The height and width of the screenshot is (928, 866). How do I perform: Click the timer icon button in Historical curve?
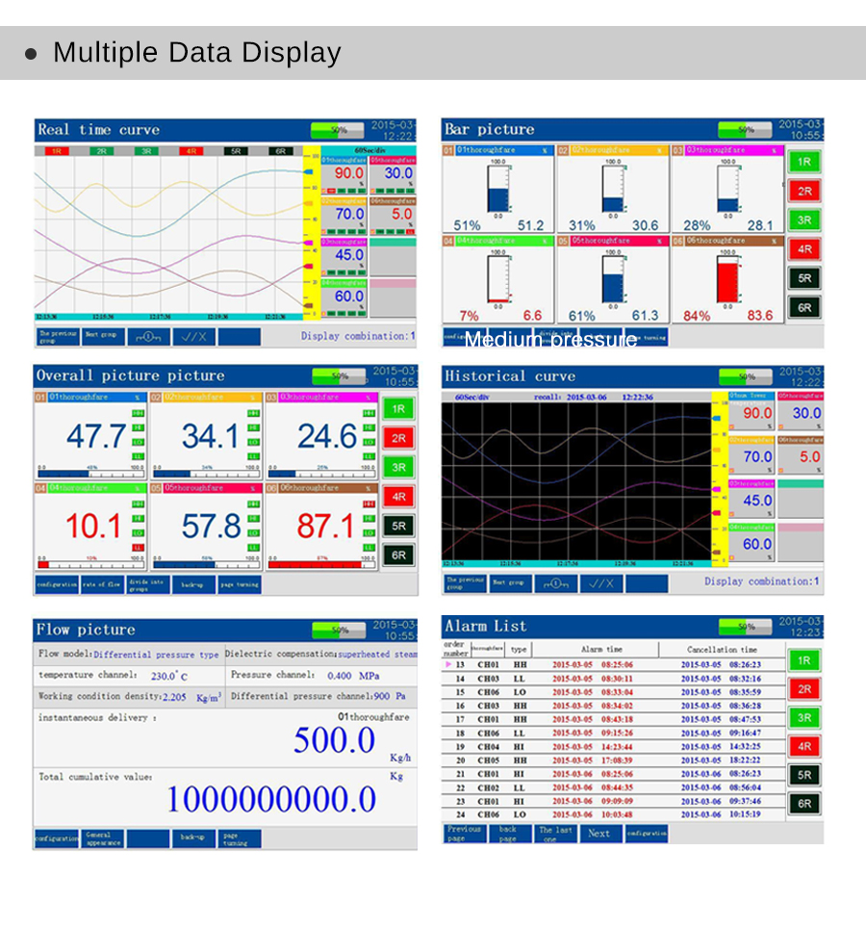[x=555, y=583]
